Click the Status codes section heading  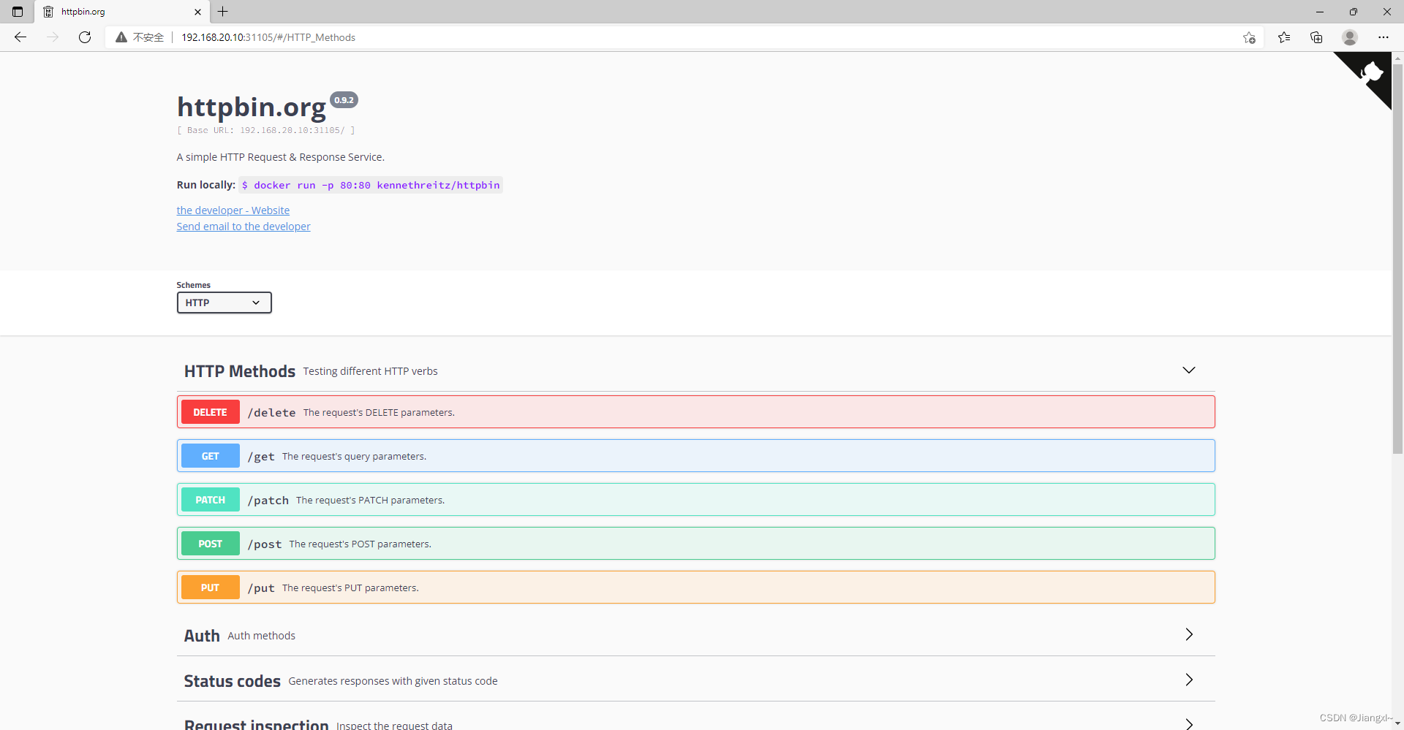pos(233,681)
